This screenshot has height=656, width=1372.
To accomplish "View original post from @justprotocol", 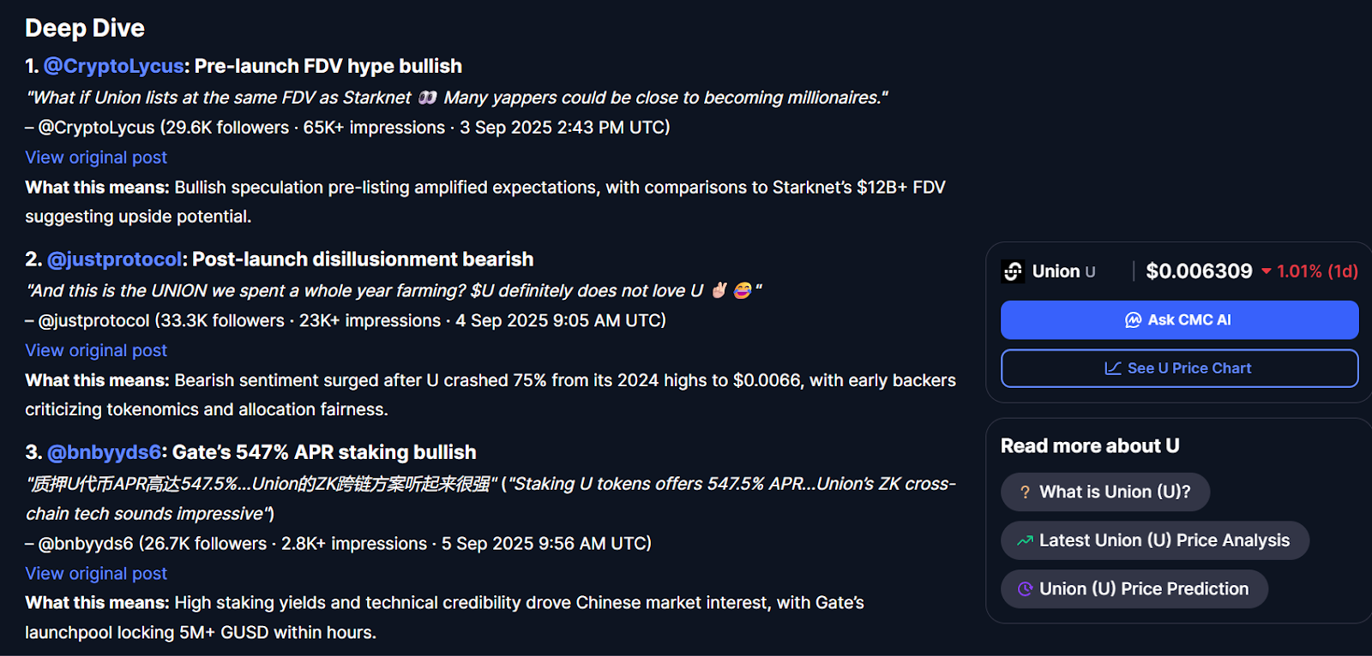I will [96, 350].
